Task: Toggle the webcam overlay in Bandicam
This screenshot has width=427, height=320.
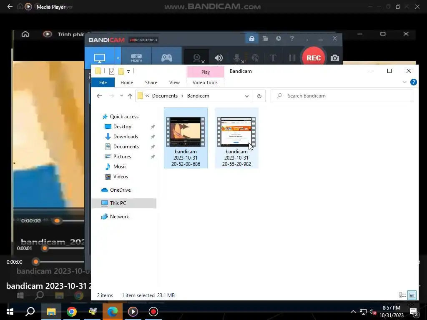Action: [x=197, y=57]
